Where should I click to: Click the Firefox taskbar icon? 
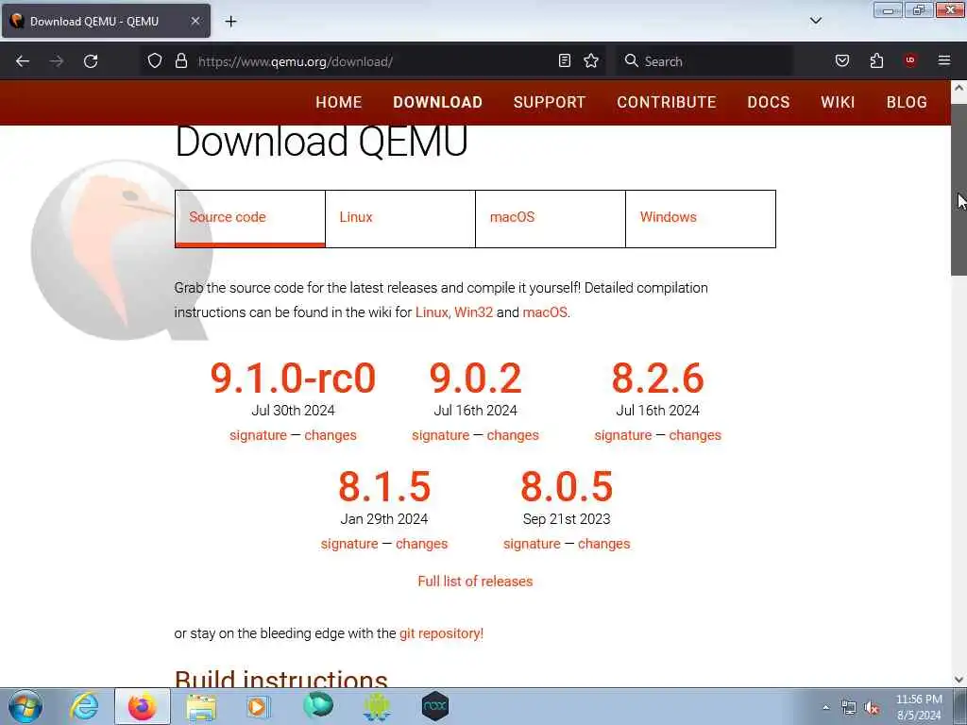[143, 706]
